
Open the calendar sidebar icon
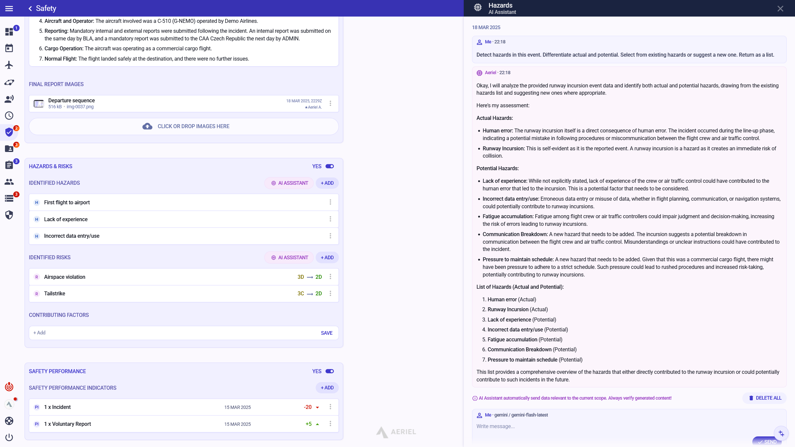pyautogui.click(x=9, y=48)
